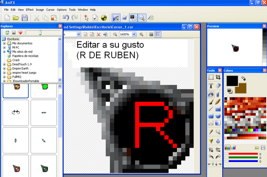267x177 pixels.
Task: Select the blur water drop tool
Action: [x=218, y=141]
